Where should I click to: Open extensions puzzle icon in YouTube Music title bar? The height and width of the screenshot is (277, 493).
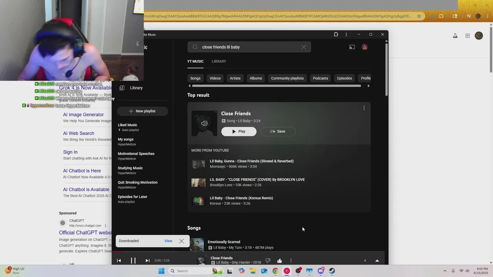(x=336, y=34)
